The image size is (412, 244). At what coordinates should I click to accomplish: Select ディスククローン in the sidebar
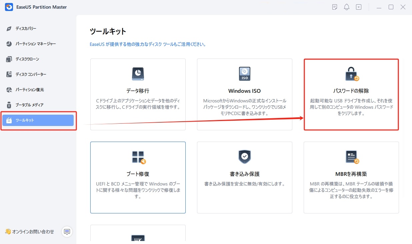click(x=37, y=59)
